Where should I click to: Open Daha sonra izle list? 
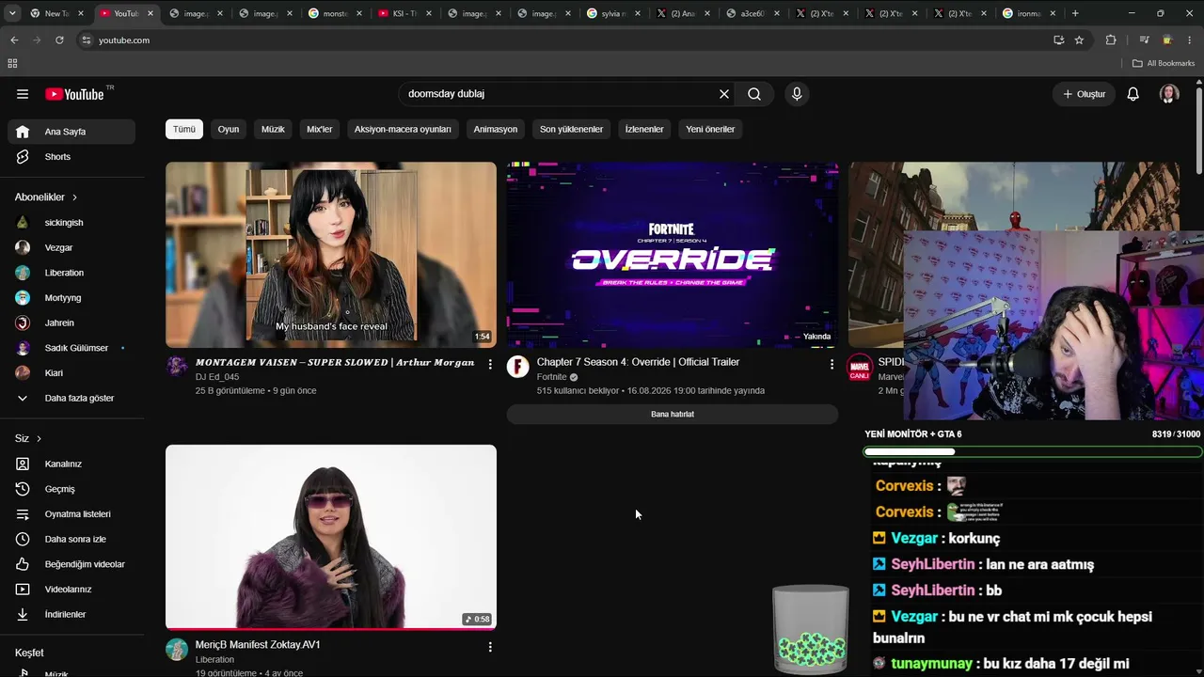(71, 539)
